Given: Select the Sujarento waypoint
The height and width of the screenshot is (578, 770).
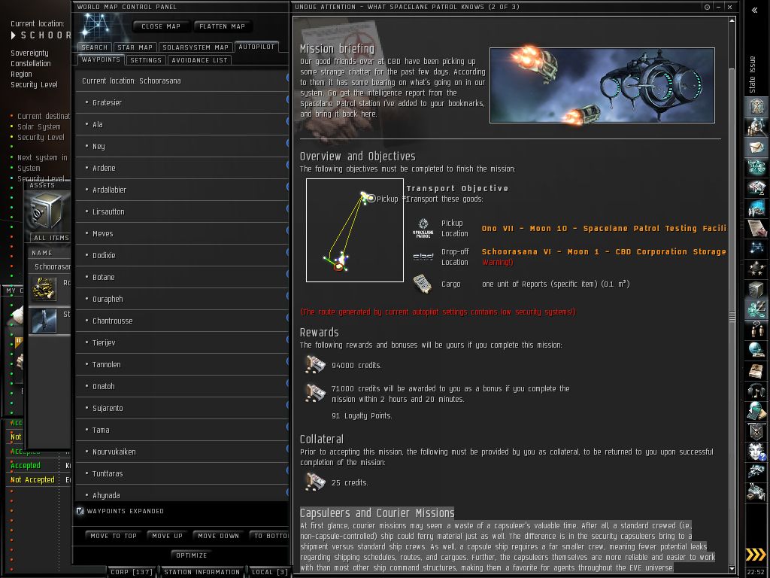Looking at the screenshot, I should (x=182, y=408).
